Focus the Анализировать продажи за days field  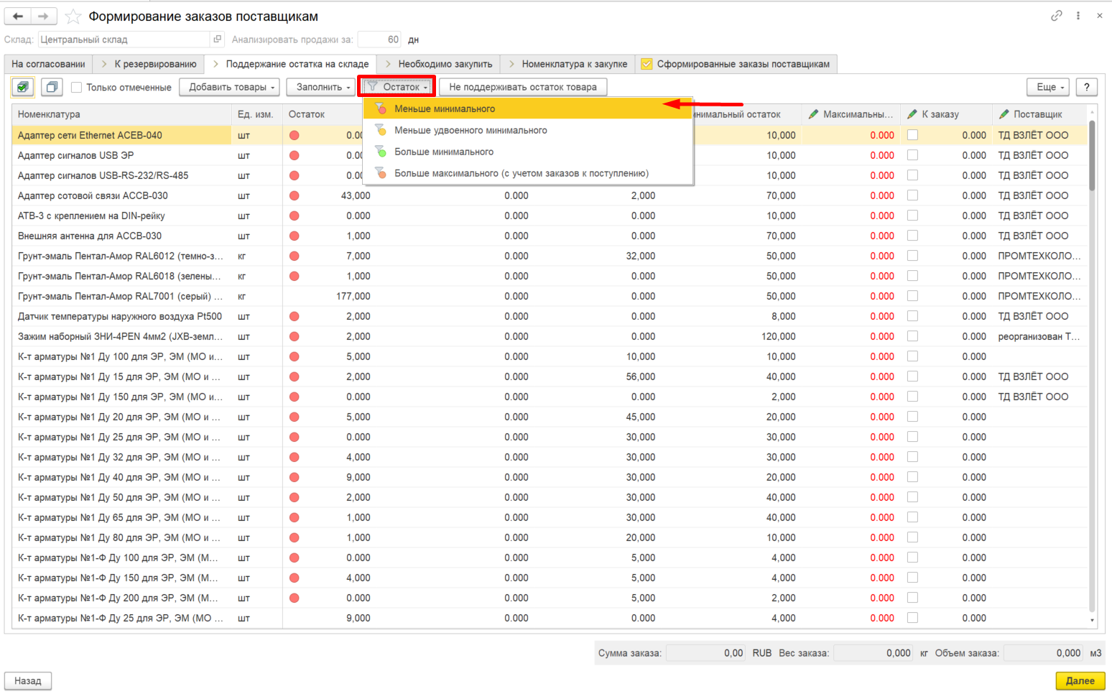(x=379, y=40)
